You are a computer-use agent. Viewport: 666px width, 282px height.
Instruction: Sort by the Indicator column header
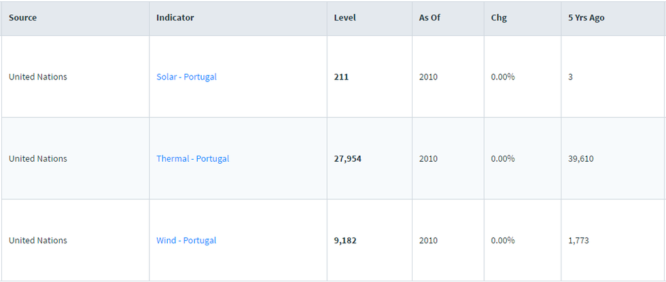(175, 18)
